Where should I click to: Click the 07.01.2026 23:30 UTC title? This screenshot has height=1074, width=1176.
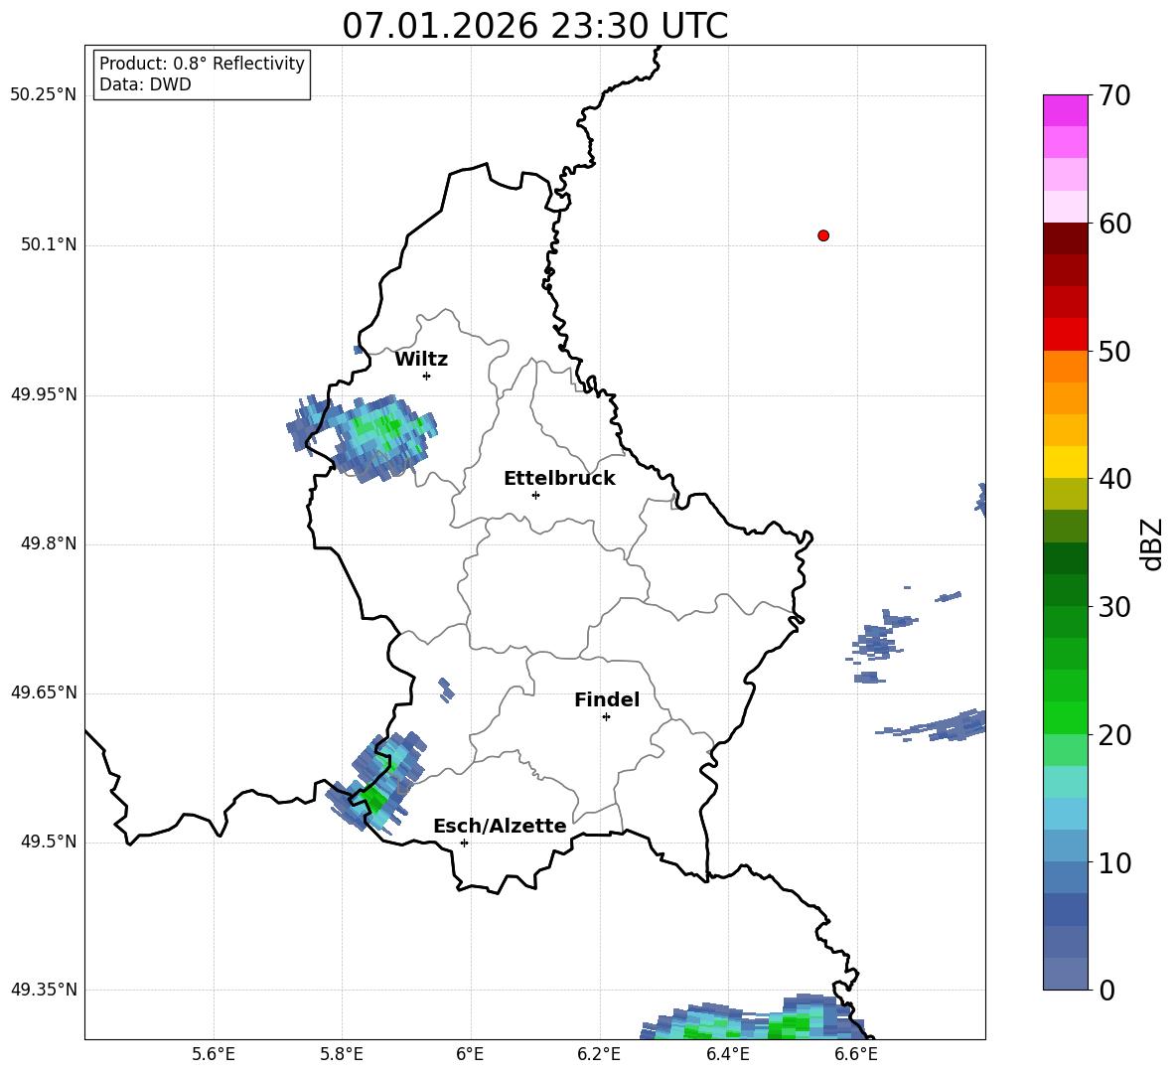(x=534, y=26)
